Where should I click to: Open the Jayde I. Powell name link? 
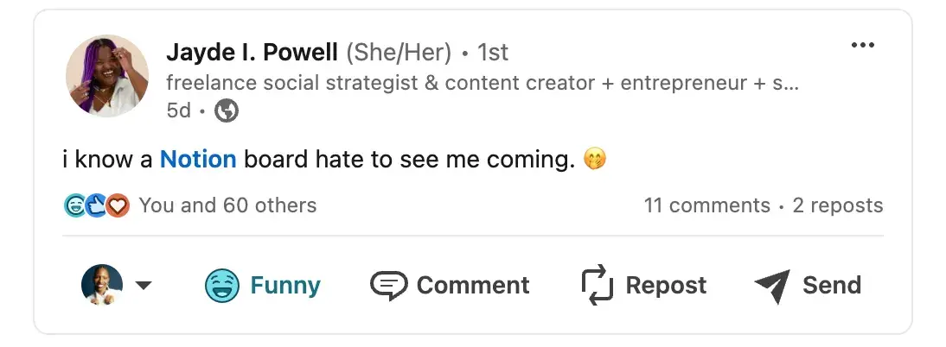[x=252, y=53]
